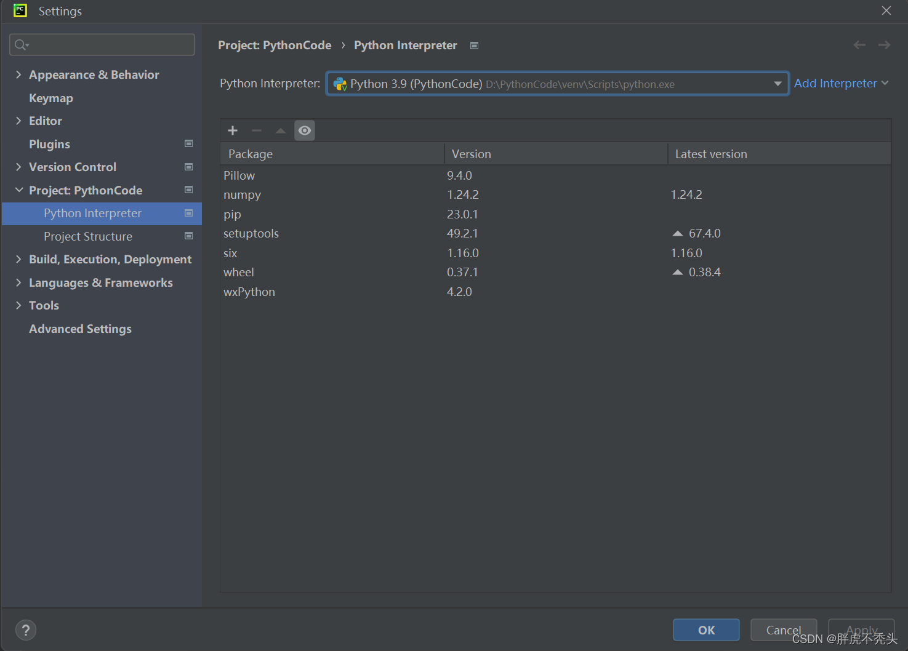Click the Apply button
This screenshot has width=908, height=651.
pos(861,630)
